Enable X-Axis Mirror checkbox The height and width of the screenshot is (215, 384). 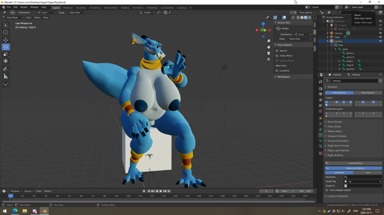pyautogui.click(x=277, y=56)
